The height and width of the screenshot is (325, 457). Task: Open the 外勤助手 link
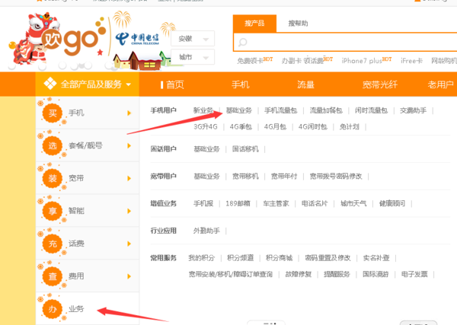206,231
